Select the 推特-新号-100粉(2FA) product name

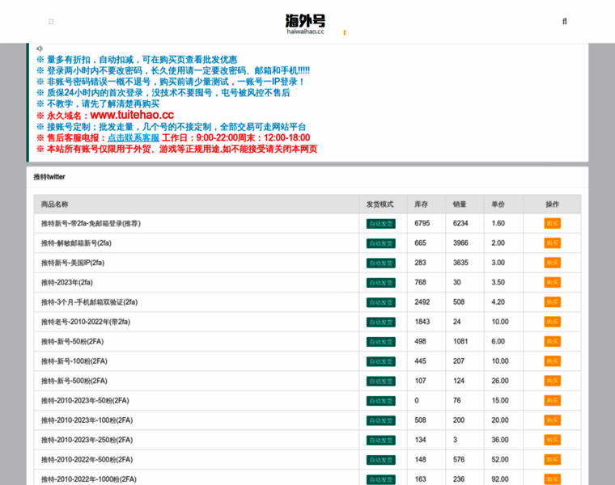pyautogui.click(x=74, y=361)
